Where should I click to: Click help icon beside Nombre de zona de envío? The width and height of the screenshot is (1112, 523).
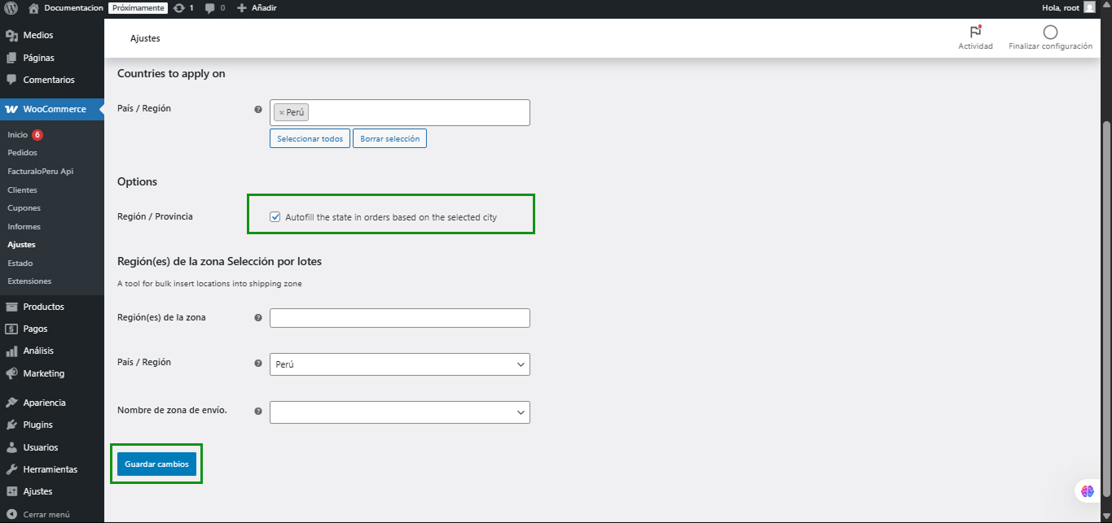(258, 412)
